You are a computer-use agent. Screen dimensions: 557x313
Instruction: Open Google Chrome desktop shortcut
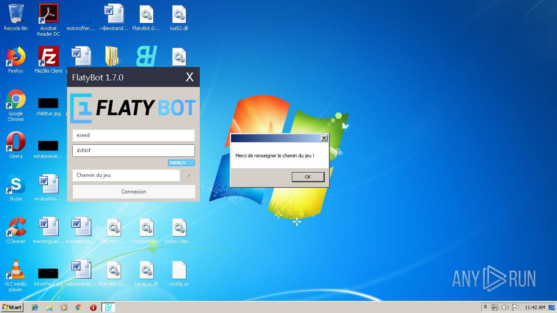coord(16,105)
